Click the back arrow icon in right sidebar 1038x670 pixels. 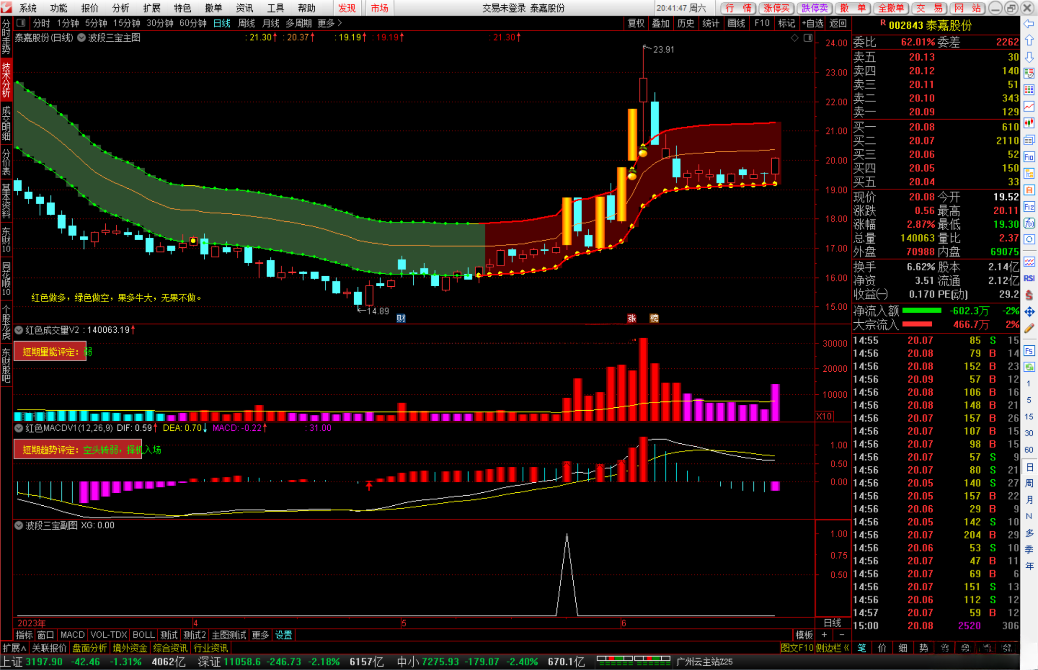click(x=1029, y=24)
